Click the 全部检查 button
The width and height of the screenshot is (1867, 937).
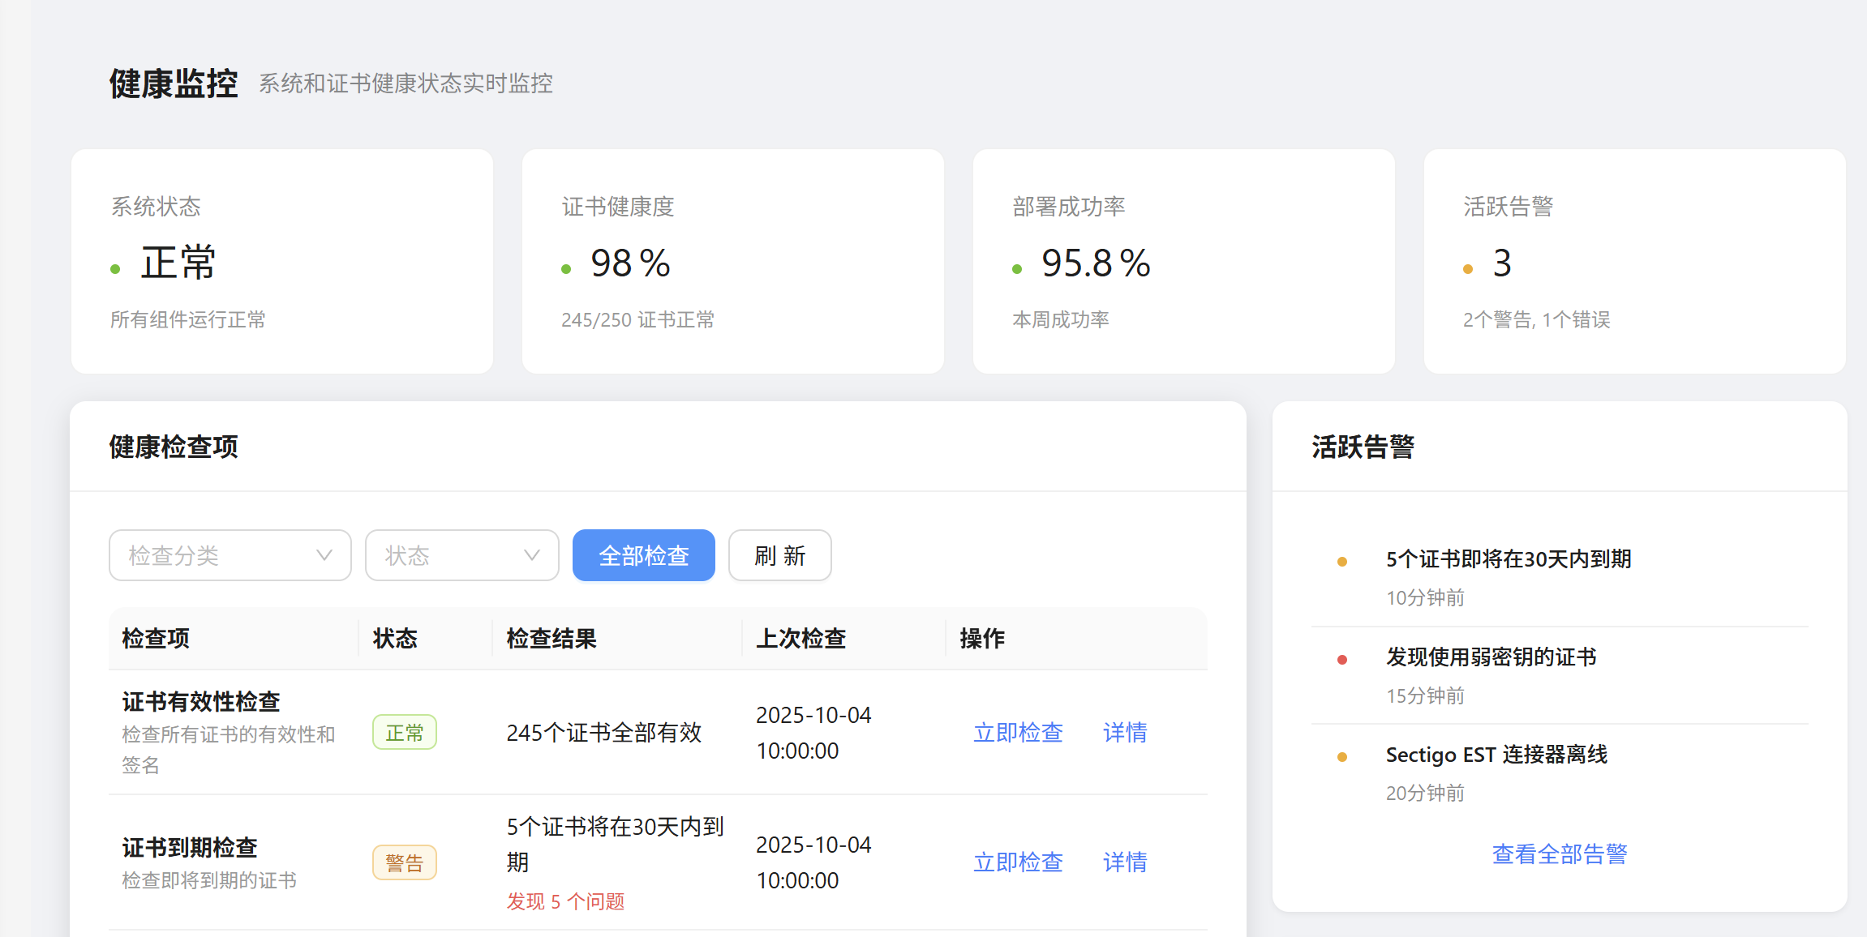click(x=643, y=555)
